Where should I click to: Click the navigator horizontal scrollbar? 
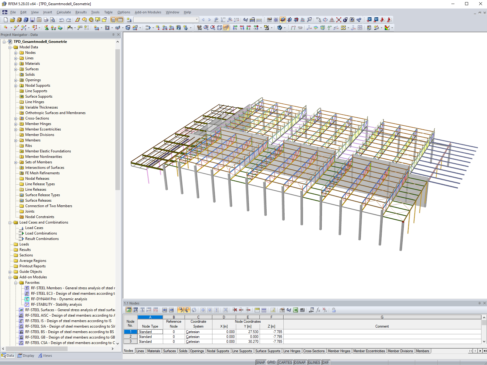[37, 349]
